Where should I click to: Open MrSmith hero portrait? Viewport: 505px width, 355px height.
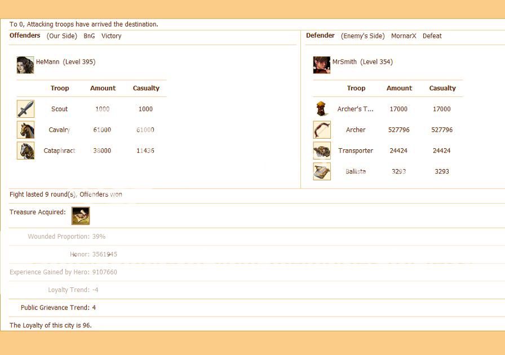click(321, 65)
